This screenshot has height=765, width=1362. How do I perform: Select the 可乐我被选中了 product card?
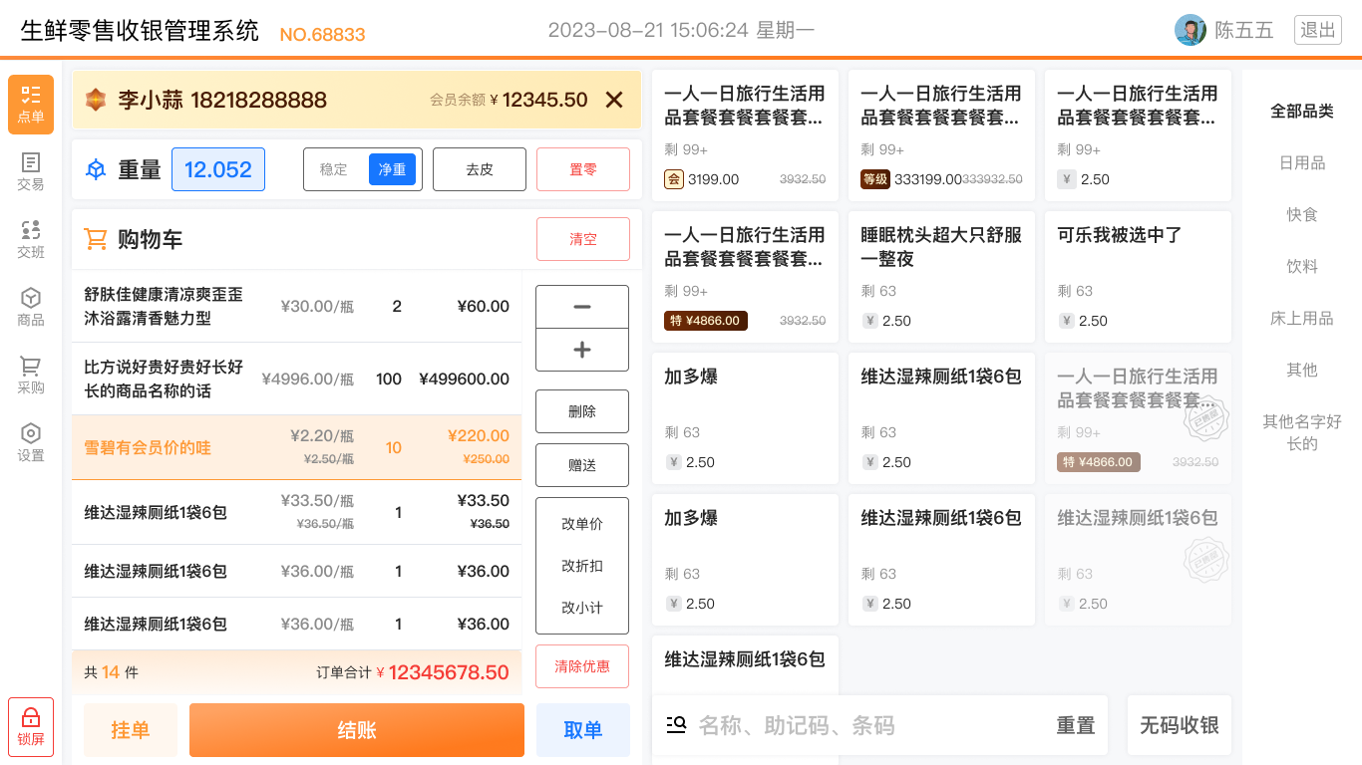coord(1138,276)
